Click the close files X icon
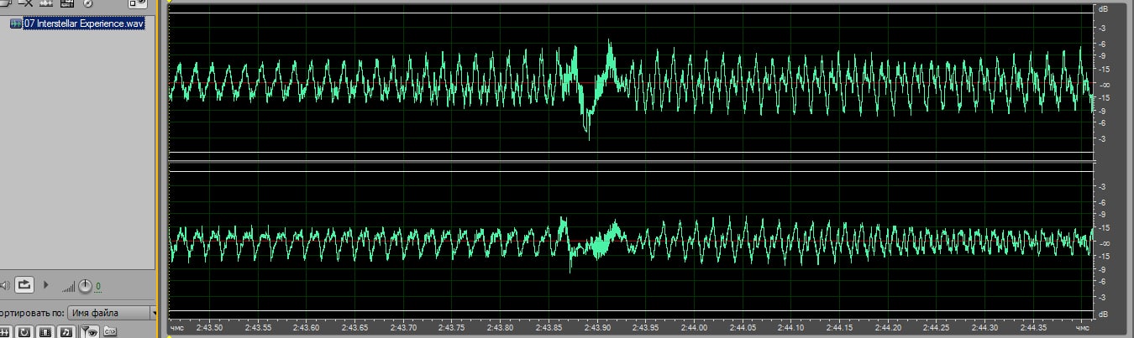The width and height of the screenshot is (1134, 338). point(26,3)
